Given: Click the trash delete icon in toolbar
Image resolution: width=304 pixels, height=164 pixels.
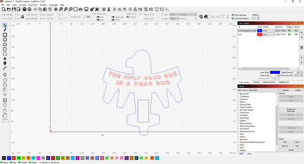Looking at the screenshot, I should click(x=50, y=9).
